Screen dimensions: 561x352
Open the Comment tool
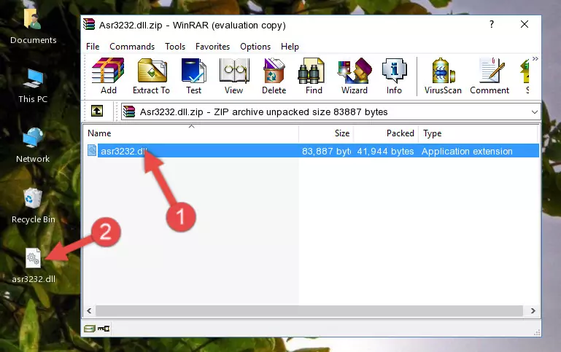[490, 76]
